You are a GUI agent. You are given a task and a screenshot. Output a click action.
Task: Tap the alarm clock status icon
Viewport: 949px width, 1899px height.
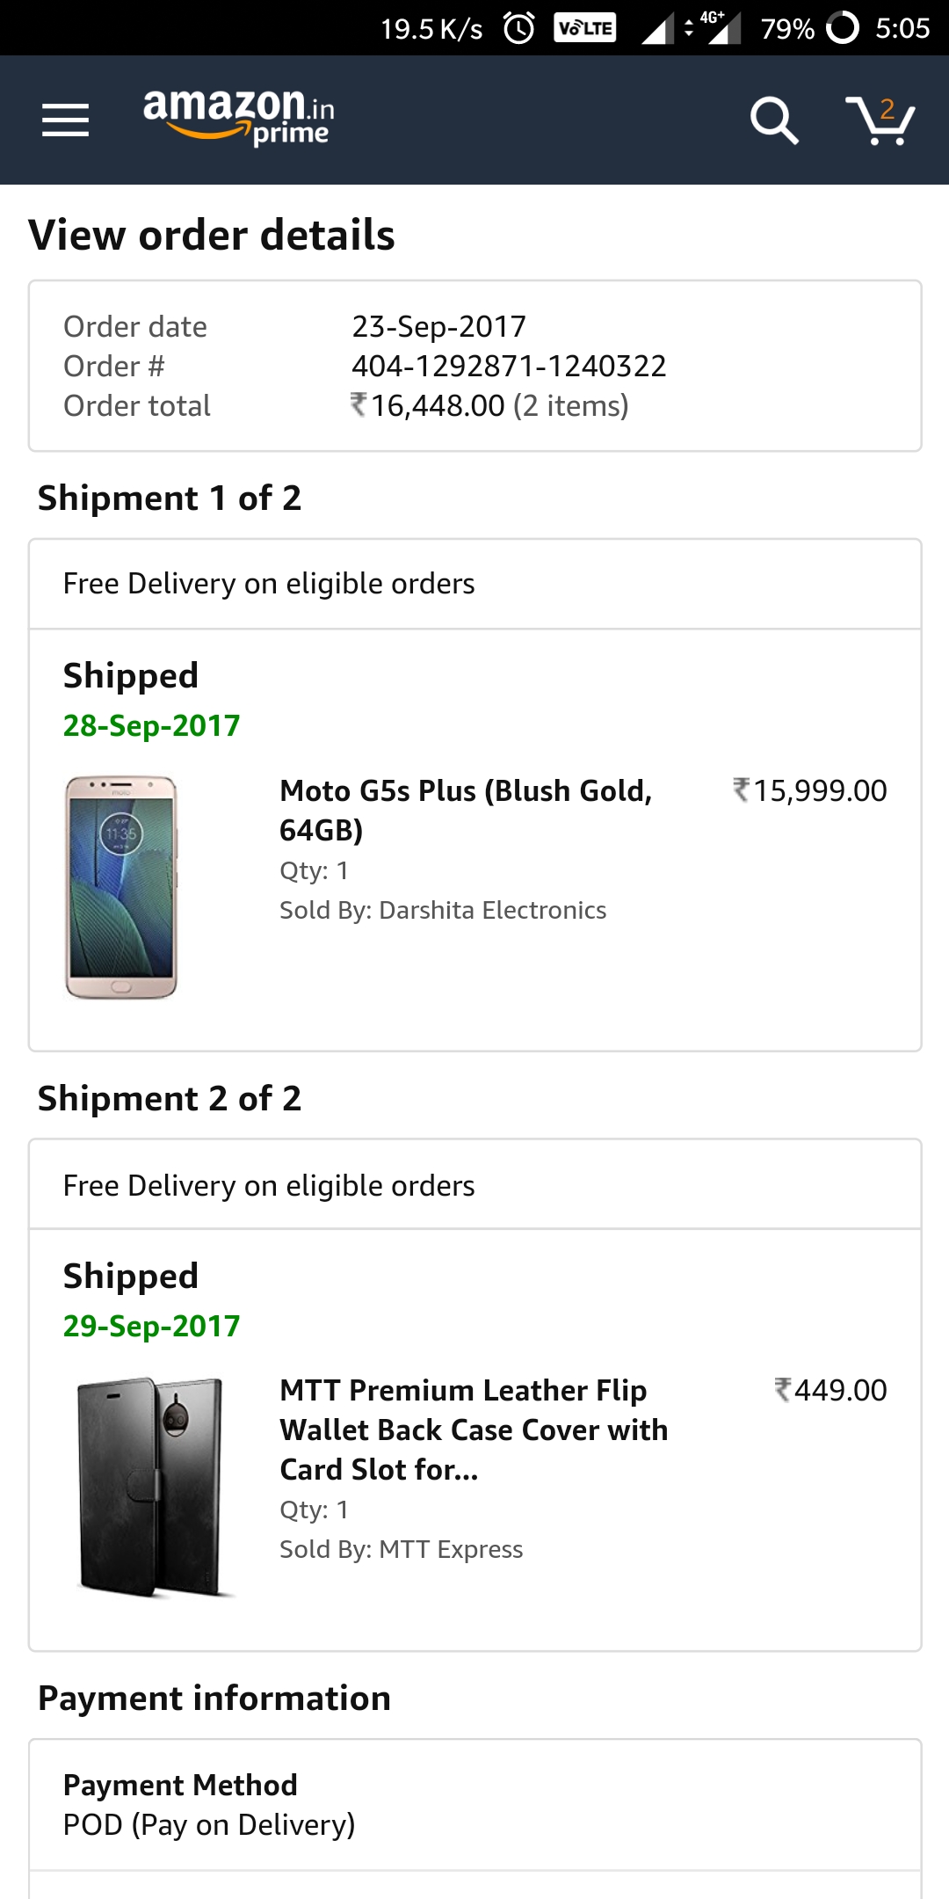pyautogui.click(x=518, y=28)
